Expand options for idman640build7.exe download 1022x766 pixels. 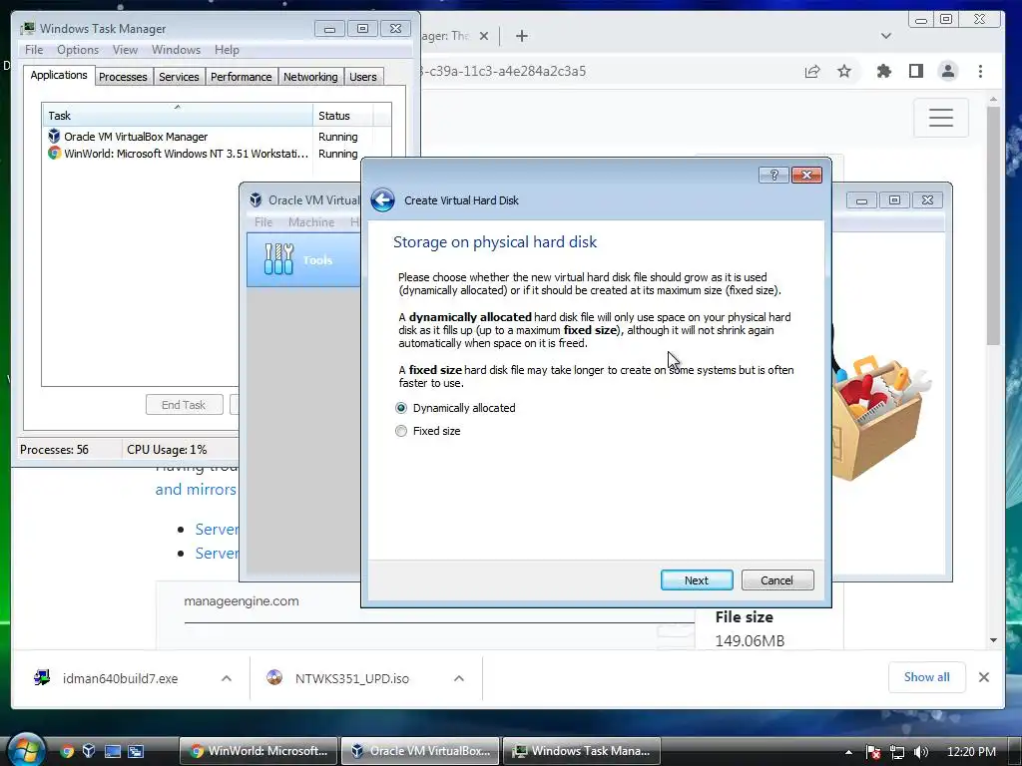pos(227,678)
